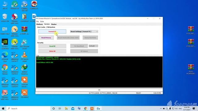Minimize the Chinese Miracle II window
The image size is (198, 111).
click(148, 18)
